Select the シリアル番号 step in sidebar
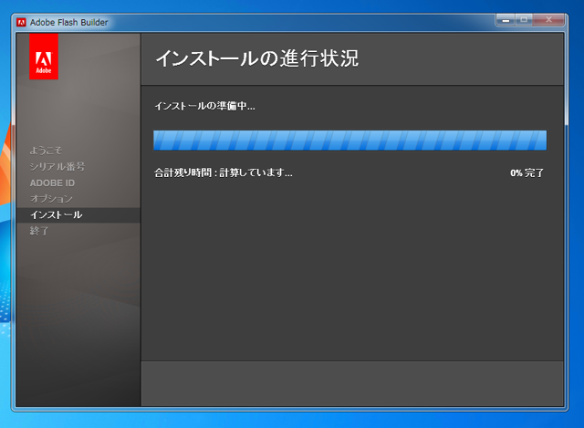 [57, 166]
